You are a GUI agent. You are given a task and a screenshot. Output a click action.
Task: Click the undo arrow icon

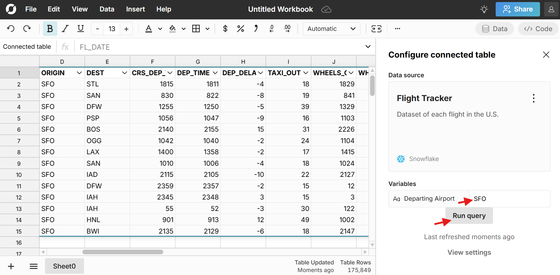click(x=11, y=29)
